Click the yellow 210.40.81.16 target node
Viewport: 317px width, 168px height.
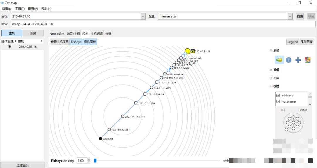pyautogui.click(x=188, y=51)
